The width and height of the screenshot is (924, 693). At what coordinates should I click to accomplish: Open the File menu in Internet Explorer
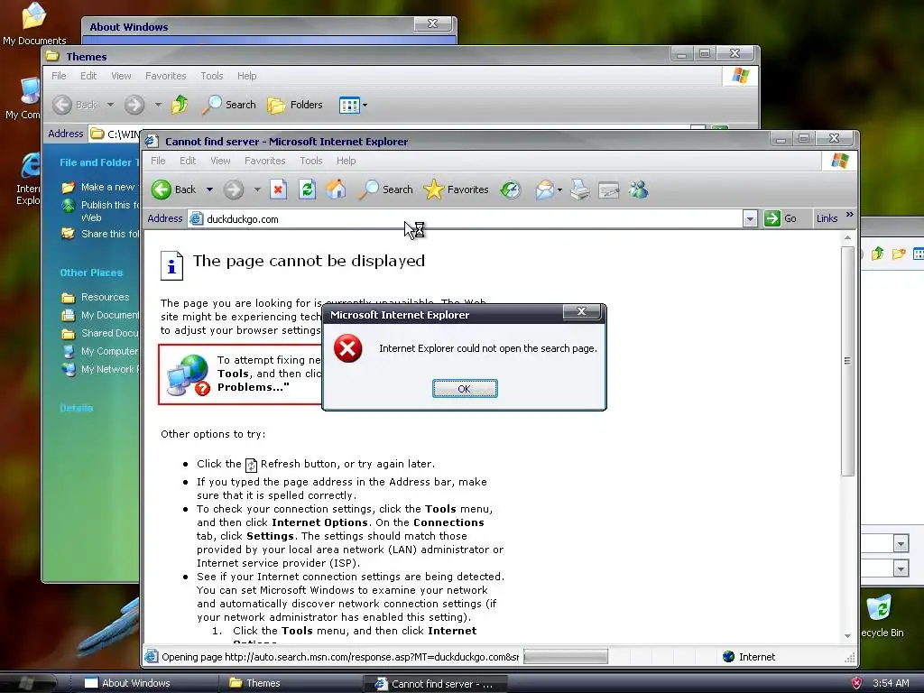coord(158,161)
